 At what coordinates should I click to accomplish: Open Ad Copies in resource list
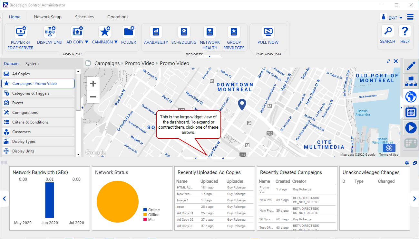tap(38, 74)
